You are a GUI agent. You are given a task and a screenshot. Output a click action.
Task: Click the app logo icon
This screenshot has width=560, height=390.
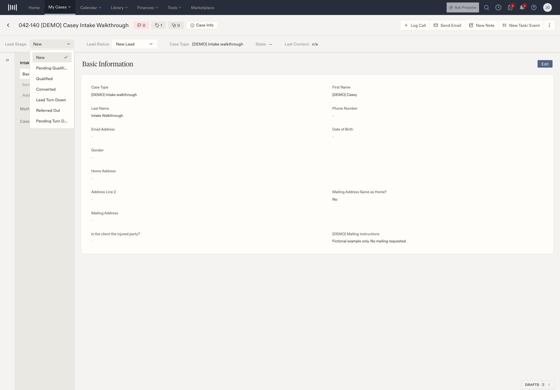click(x=12, y=7)
